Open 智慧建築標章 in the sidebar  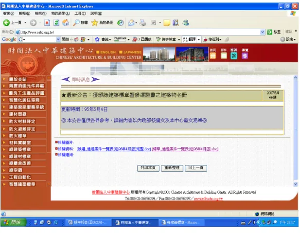22,184
